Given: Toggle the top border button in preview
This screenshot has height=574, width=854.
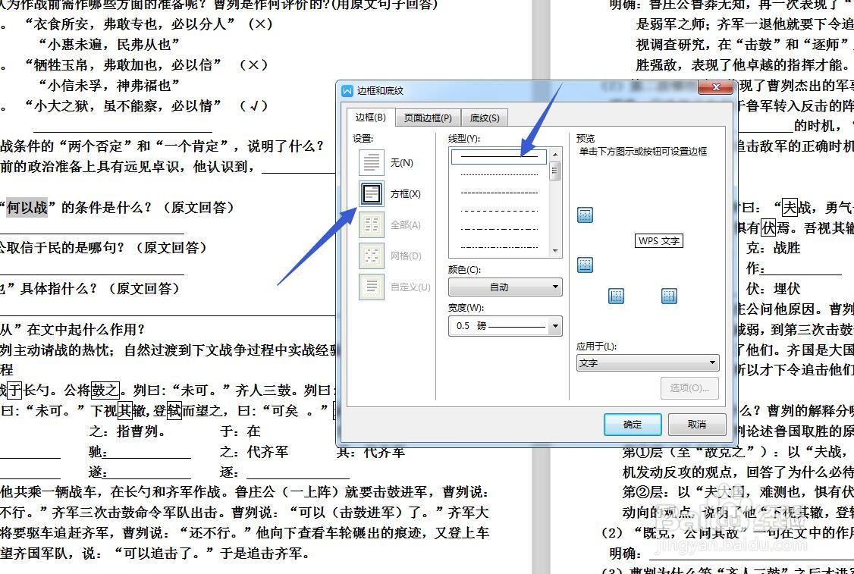Looking at the screenshot, I should (x=584, y=215).
